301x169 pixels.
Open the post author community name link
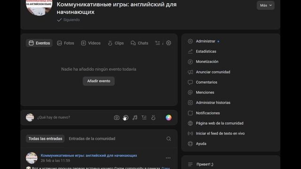point(89,155)
